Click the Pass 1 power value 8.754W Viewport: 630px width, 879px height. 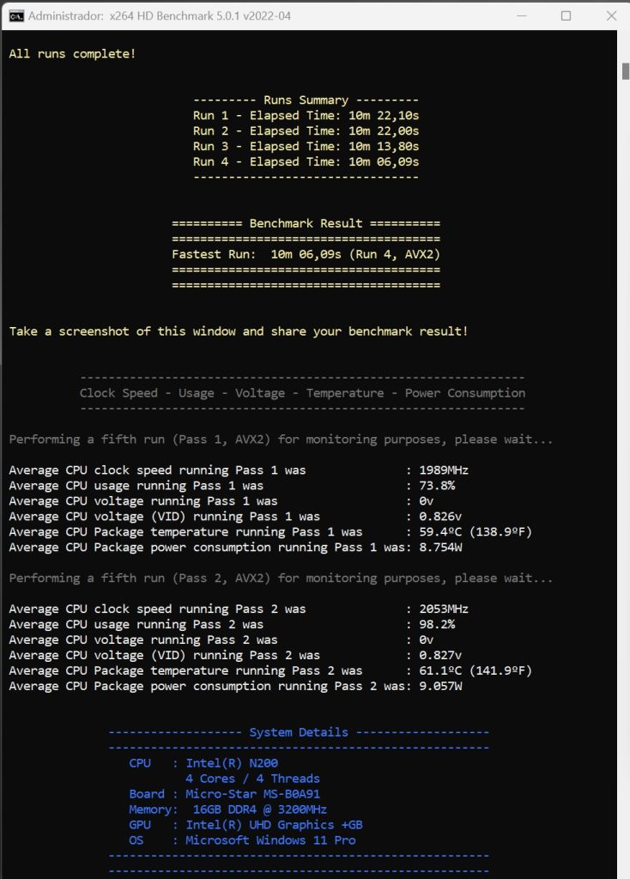point(440,547)
